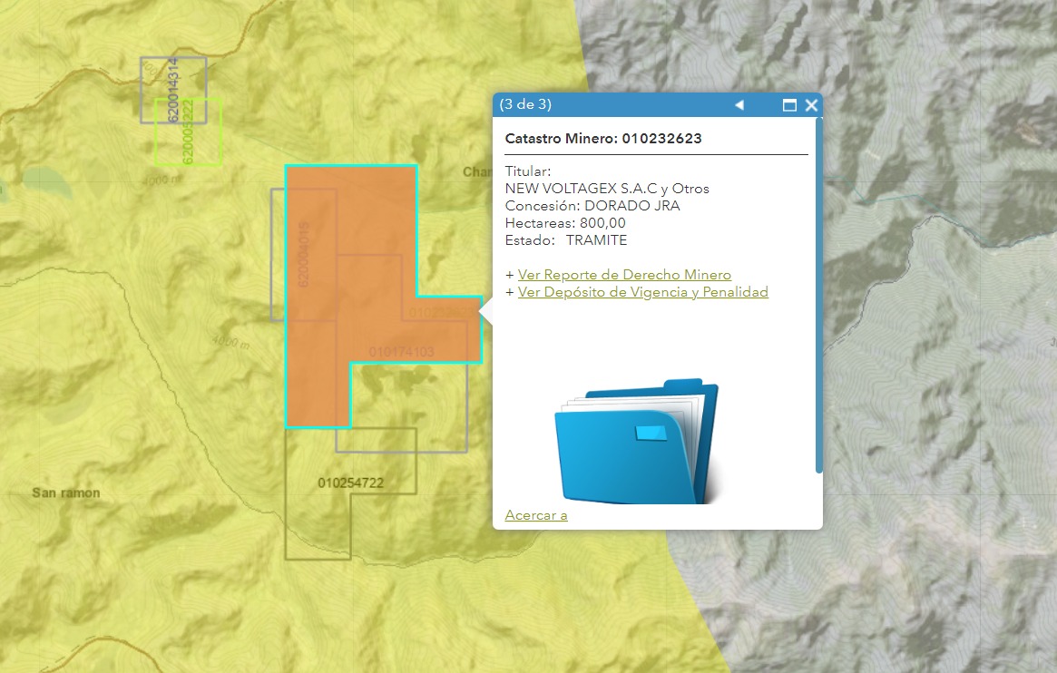Click the "(3 de 3)" popup title
The width and height of the screenshot is (1057, 673).
coord(525,104)
